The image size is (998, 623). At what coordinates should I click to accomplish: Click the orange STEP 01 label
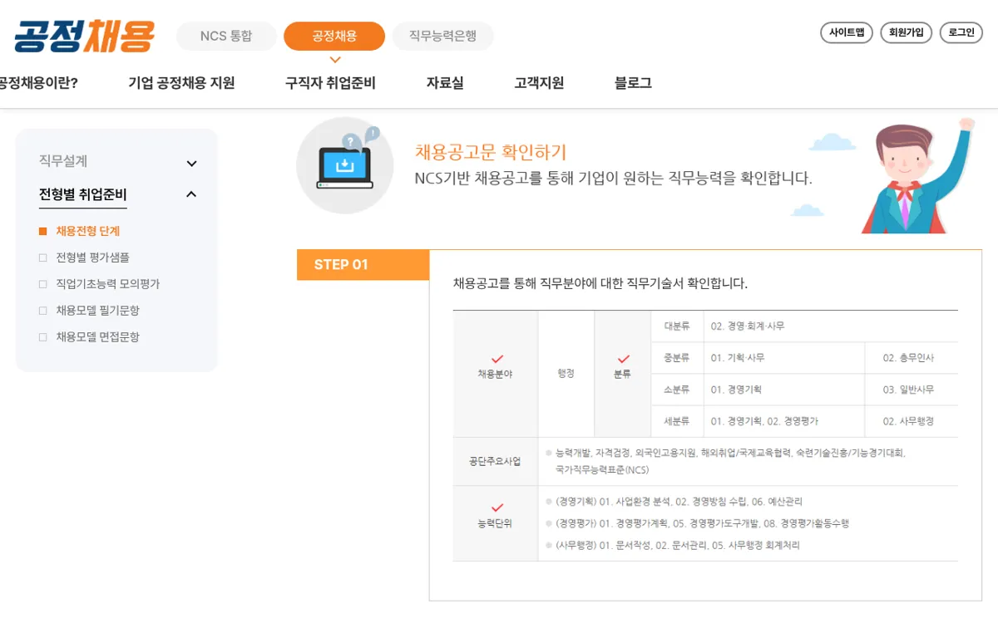pyautogui.click(x=363, y=265)
